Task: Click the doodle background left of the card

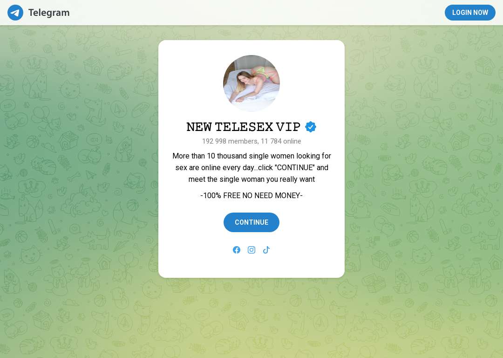Action: (80, 160)
